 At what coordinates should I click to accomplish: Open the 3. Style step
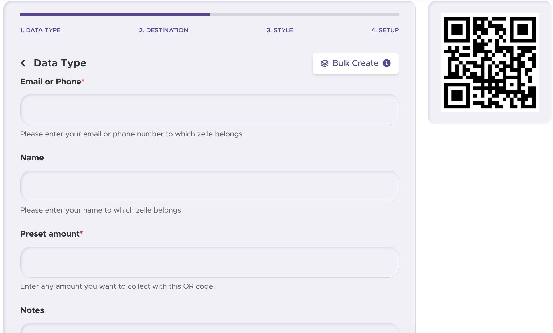tap(280, 30)
